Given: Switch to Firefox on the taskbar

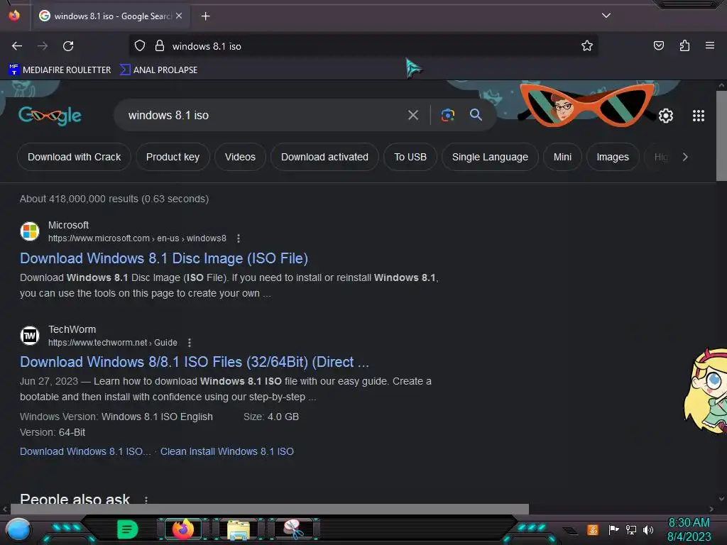Looking at the screenshot, I should [182, 529].
